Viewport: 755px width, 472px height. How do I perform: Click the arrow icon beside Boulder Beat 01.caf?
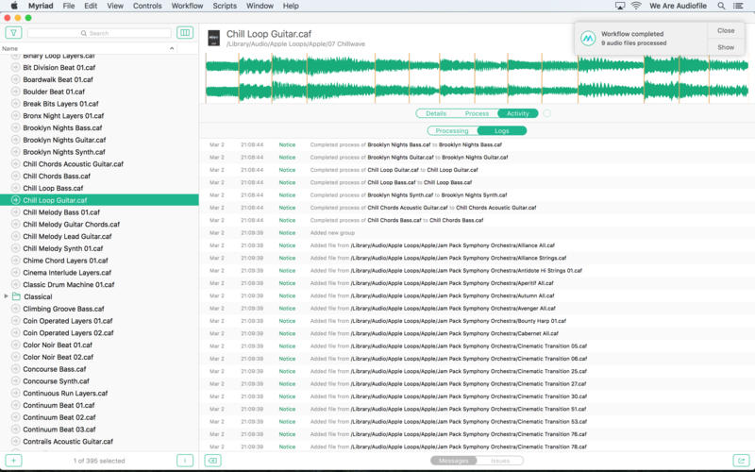click(x=15, y=92)
